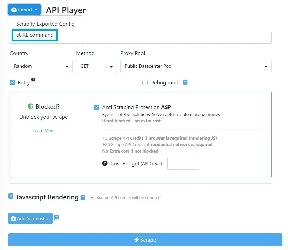Viewport: 288px width, 250px height.
Task: Open the Learn More link
Action: 44,130
